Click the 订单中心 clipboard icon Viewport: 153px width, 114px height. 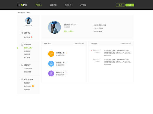(22, 33)
